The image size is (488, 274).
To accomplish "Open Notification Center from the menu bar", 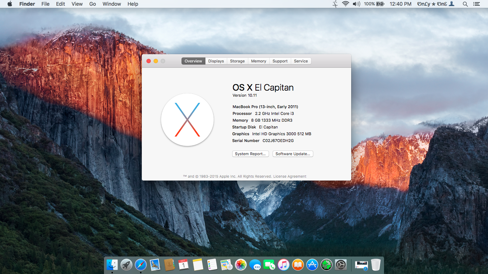I will (x=476, y=4).
